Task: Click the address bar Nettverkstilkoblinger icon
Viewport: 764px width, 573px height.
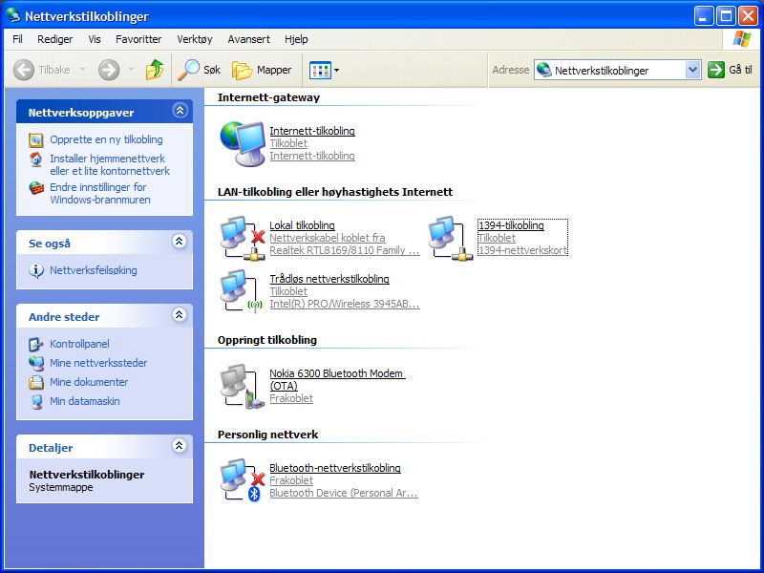Action: click(543, 70)
